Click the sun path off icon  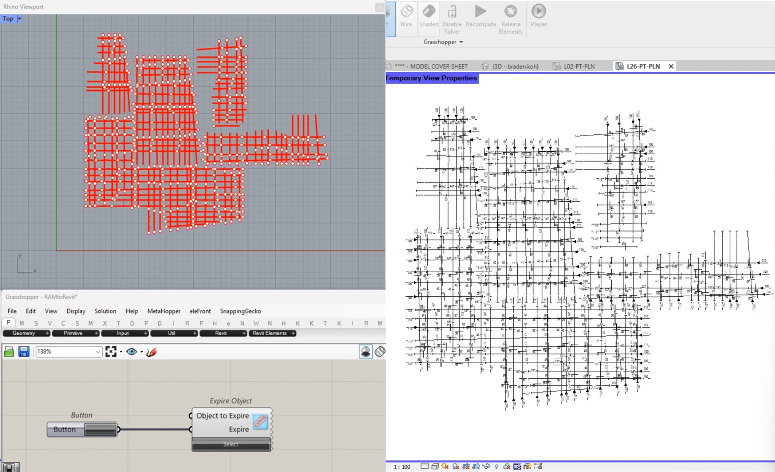pyautogui.click(x=445, y=466)
